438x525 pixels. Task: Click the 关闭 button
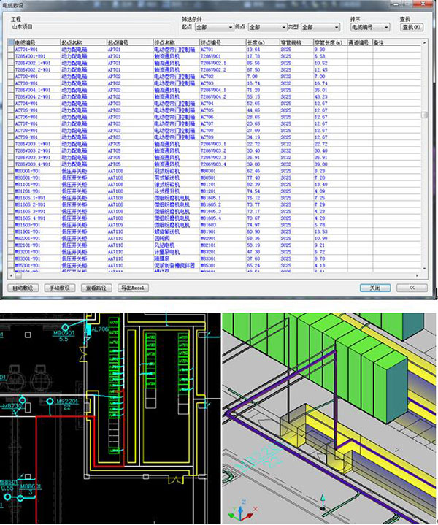(x=375, y=288)
